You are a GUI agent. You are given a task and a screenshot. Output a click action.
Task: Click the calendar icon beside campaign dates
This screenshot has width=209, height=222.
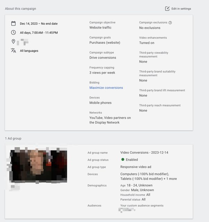[x=14, y=24]
